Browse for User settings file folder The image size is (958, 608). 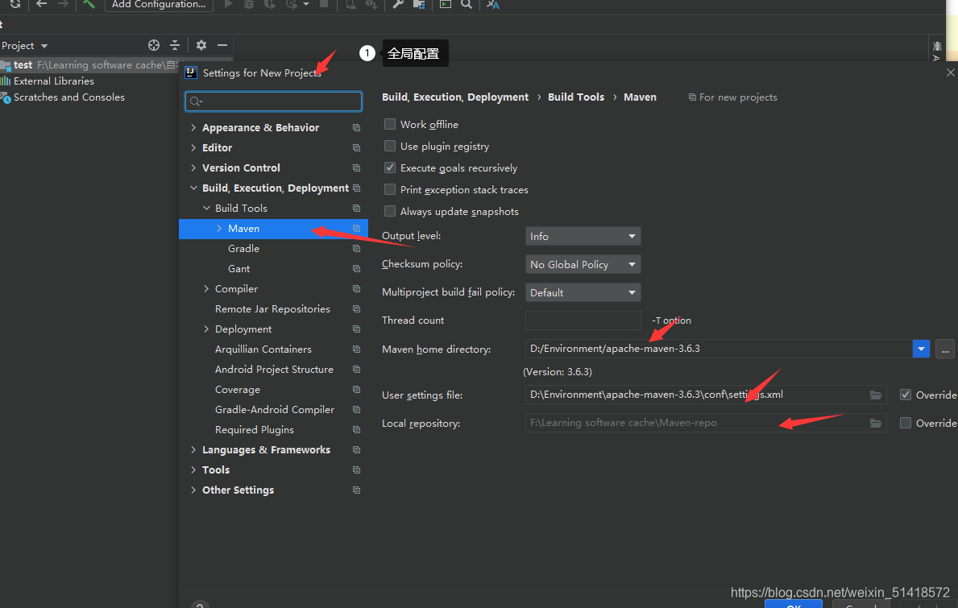point(876,395)
